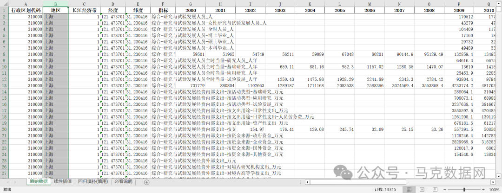The width and height of the screenshot is (502, 193).
Task: Switch to Page Break Preview icon
Action: (x=435, y=189)
